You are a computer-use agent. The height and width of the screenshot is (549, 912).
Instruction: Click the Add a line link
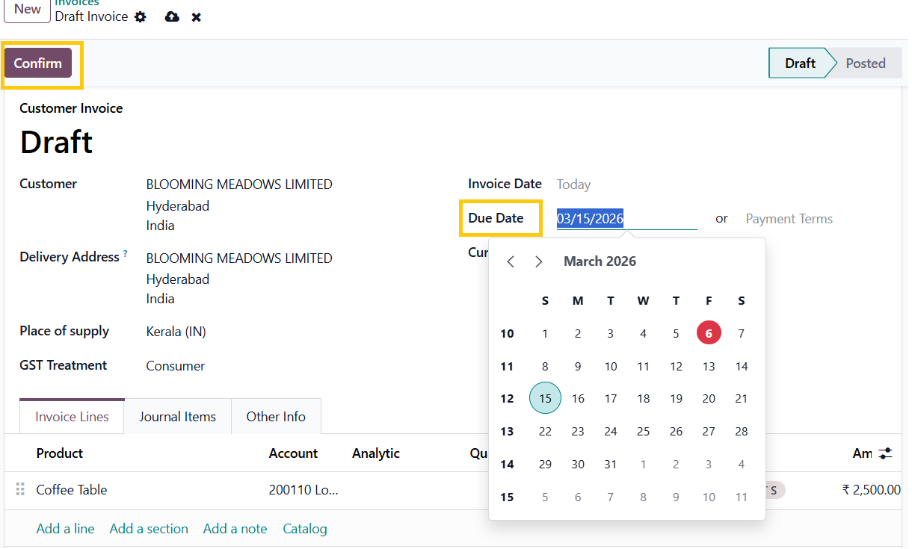[x=65, y=529]
